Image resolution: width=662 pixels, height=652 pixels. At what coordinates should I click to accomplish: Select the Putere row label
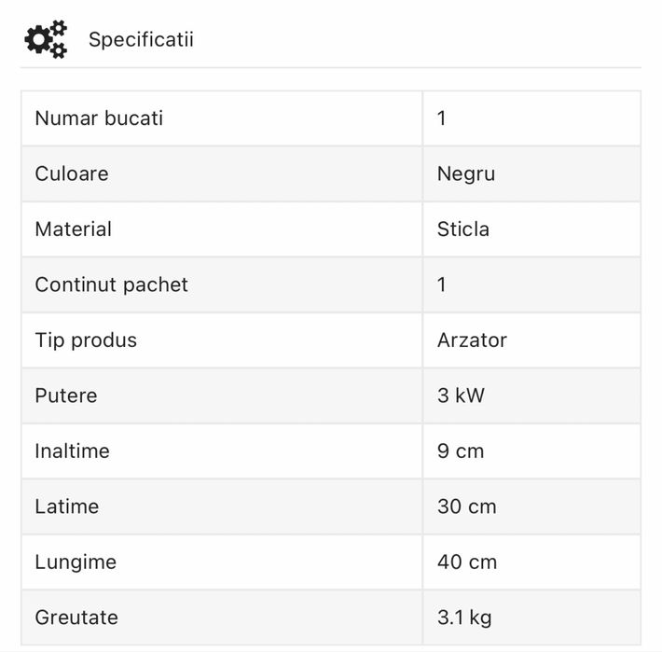(66, 395)
